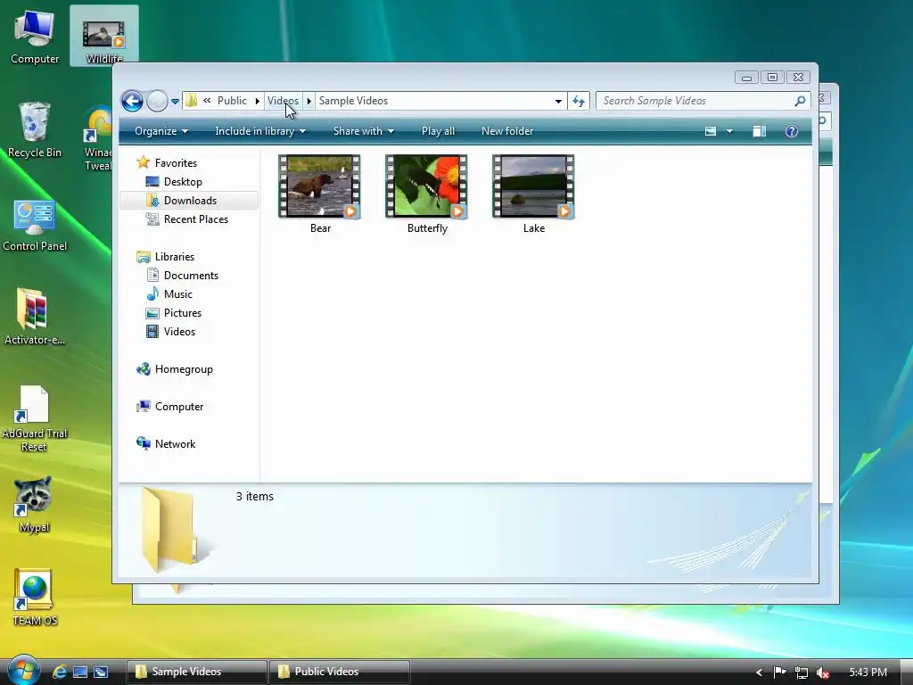Click the 5:43 PM taskbar clock

tap(868, 673)
